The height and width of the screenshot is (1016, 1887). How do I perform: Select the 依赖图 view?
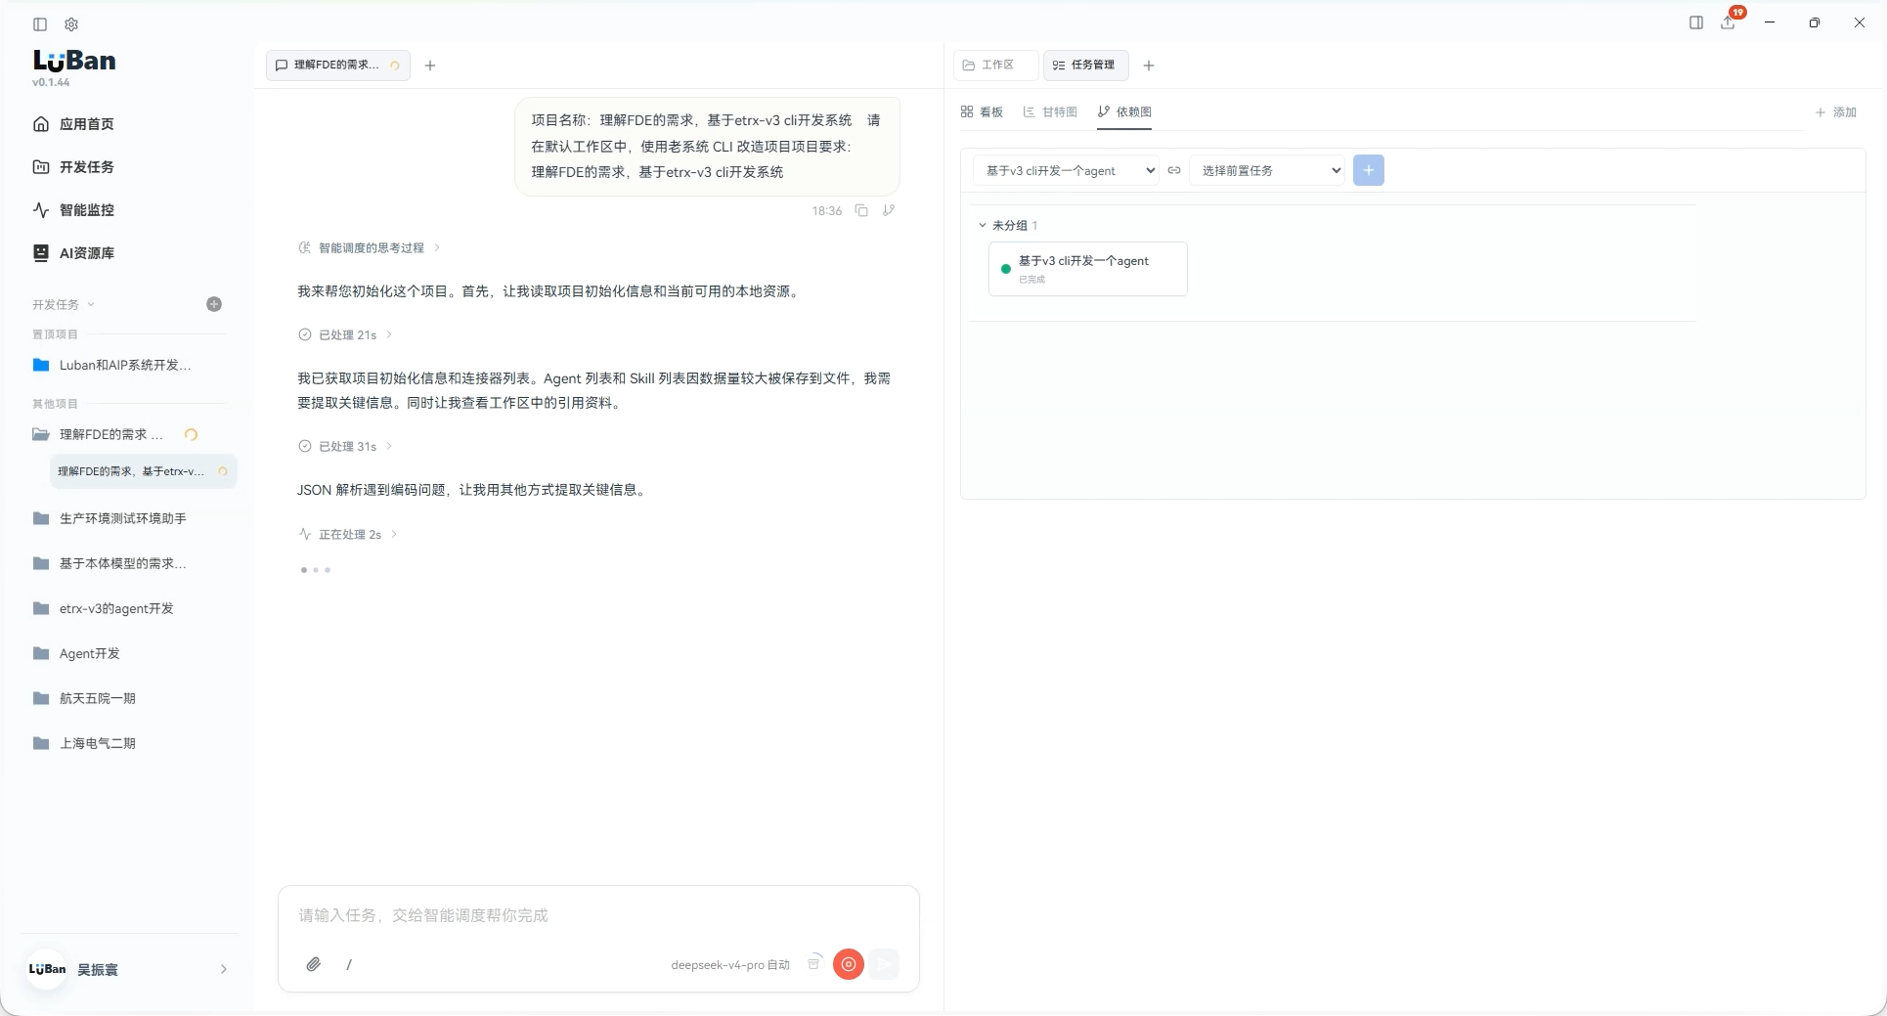coord(1124,111)
